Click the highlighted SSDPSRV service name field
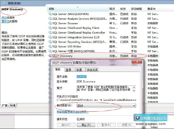 [x=81, y=77]
